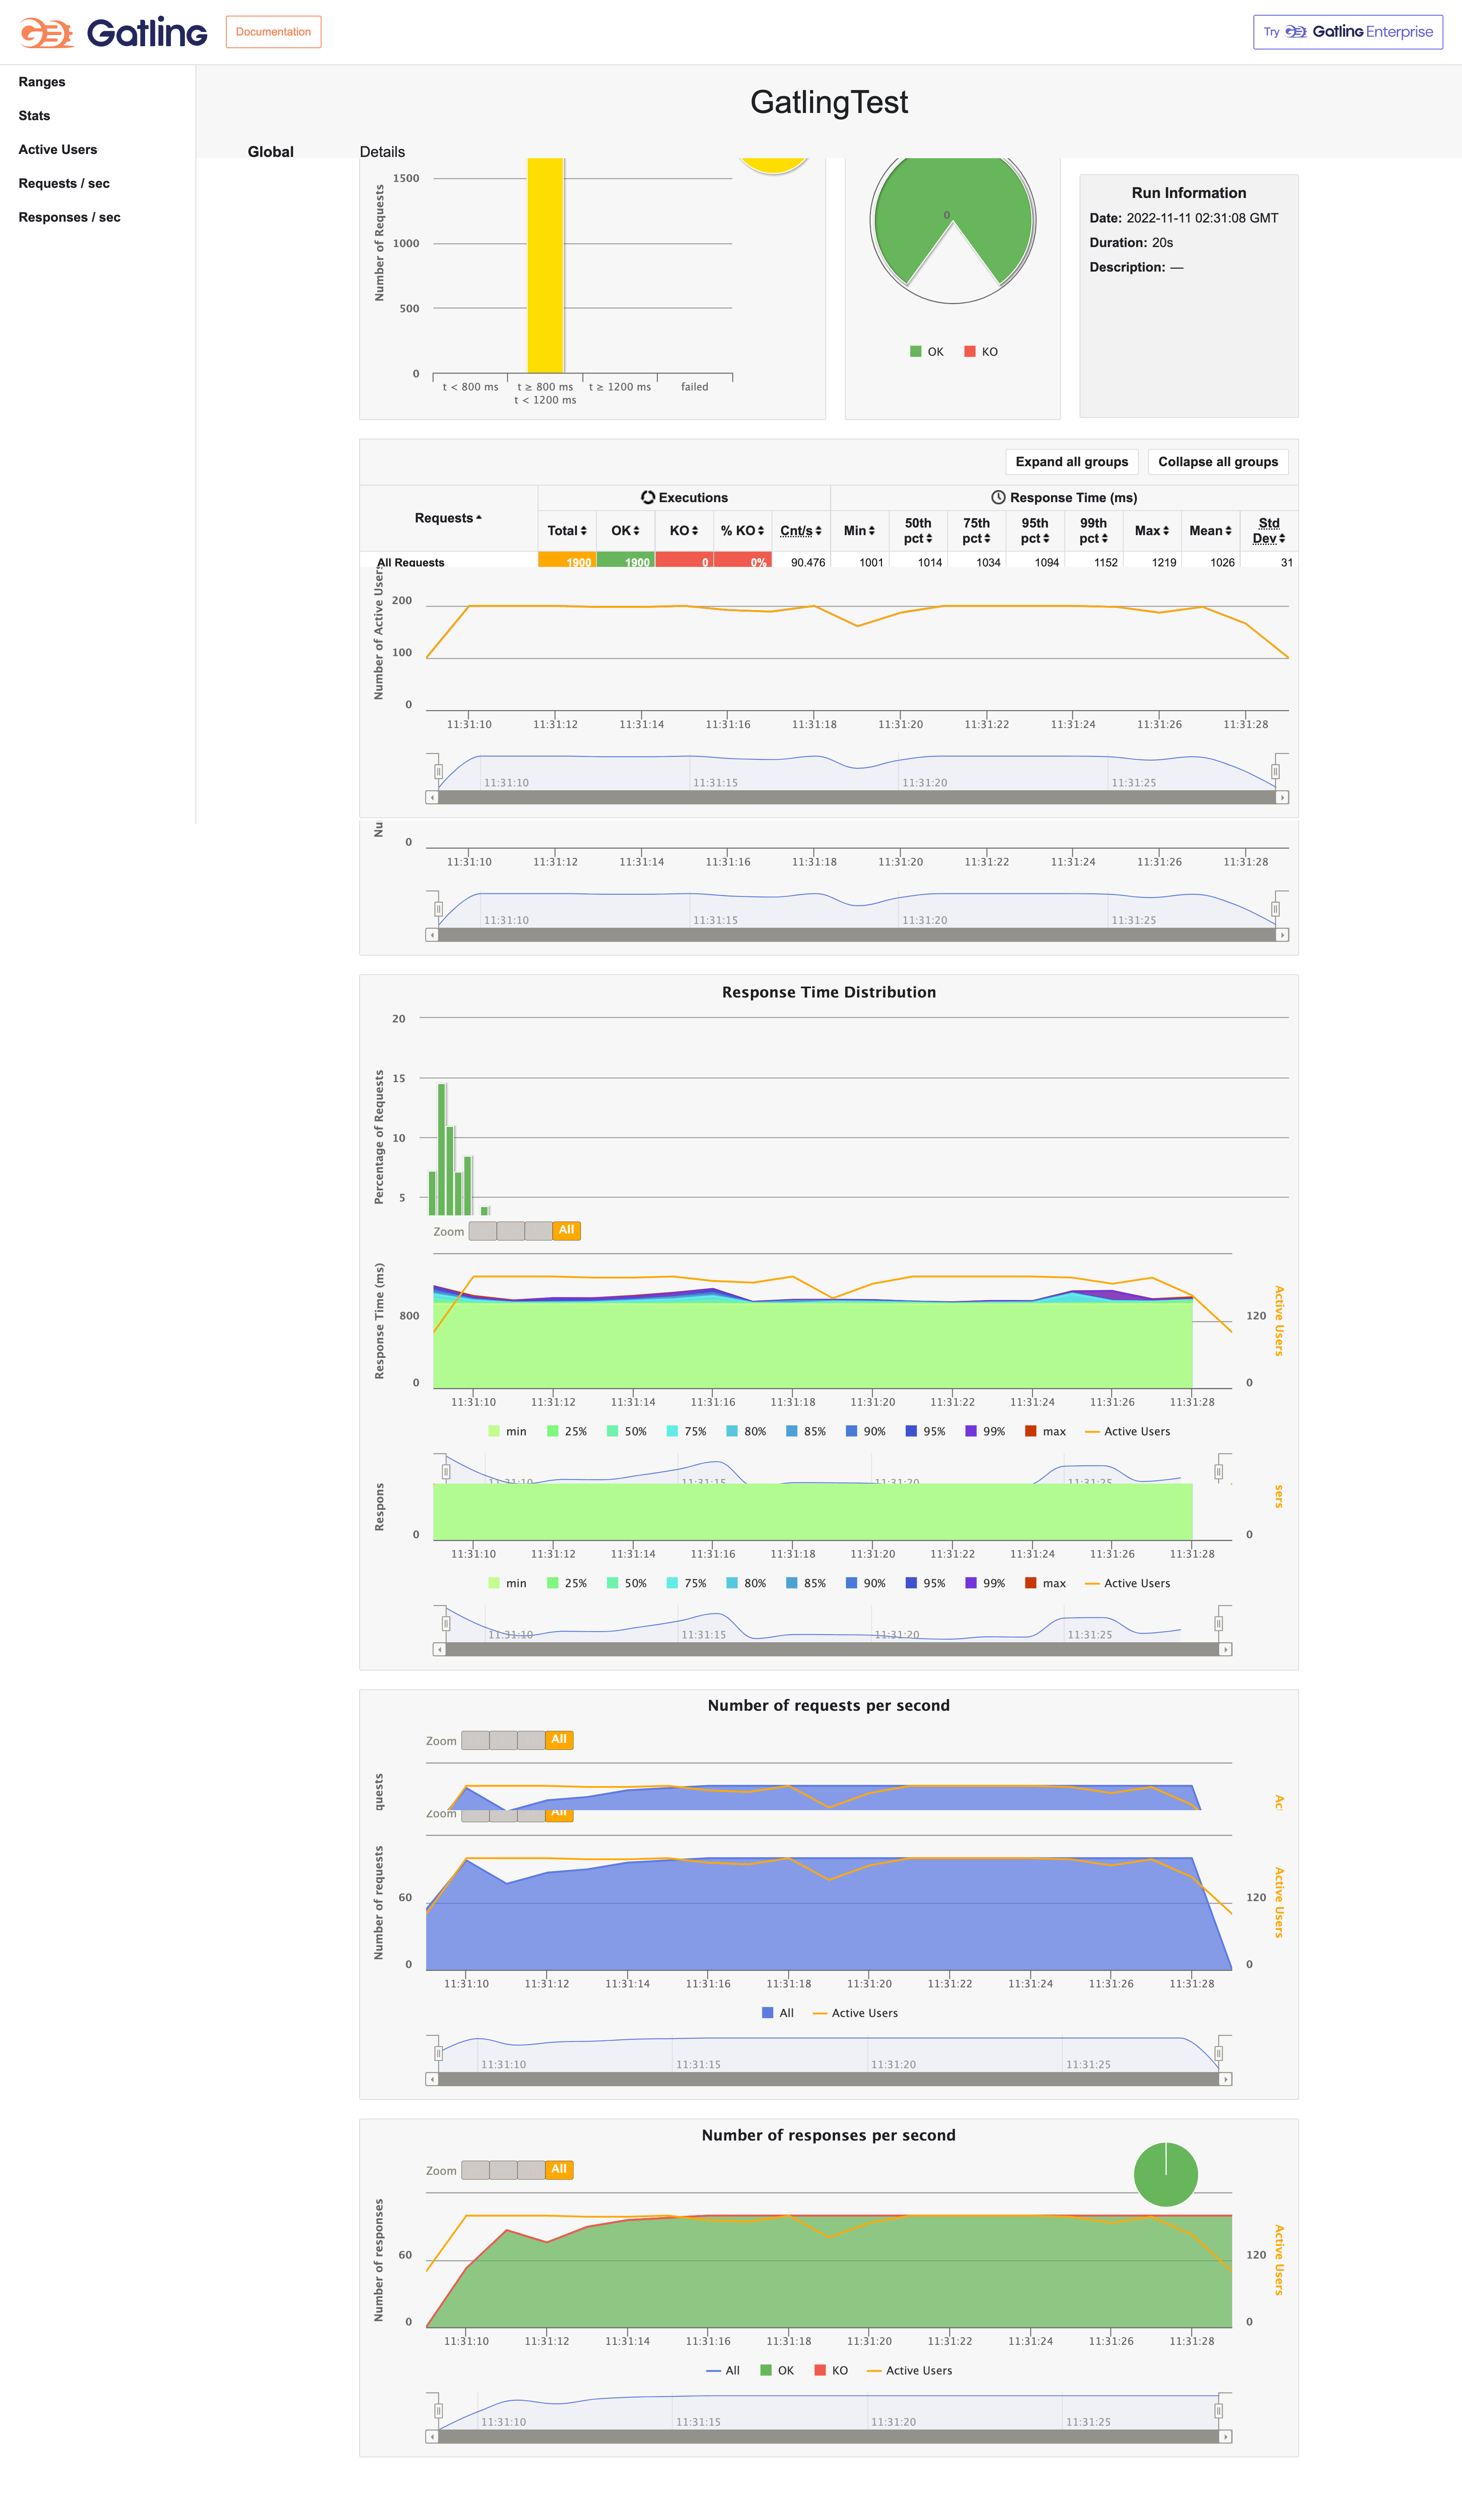
Task: Collapse all groups in stats table
Action: click(x=1217, y=462)
